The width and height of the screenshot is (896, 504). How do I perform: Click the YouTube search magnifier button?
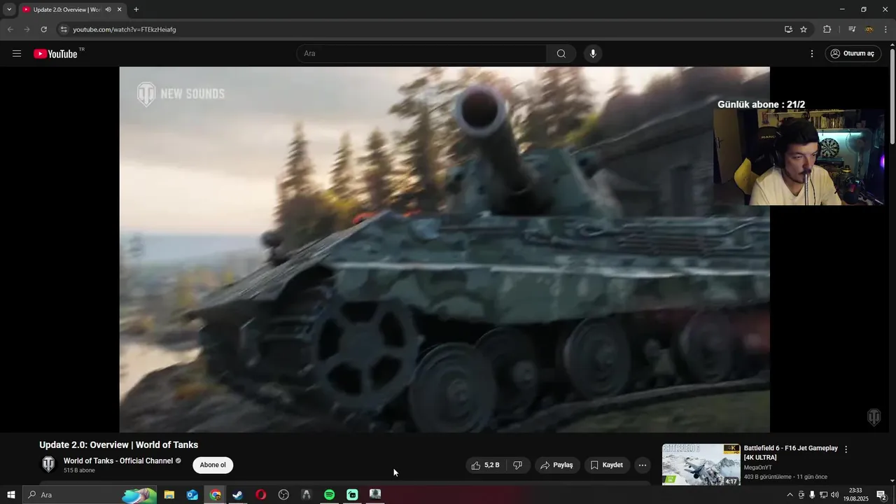click(x=561, y=54)
